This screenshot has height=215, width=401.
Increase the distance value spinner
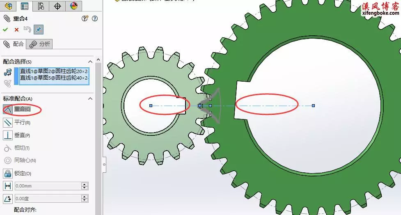point(85,184)
